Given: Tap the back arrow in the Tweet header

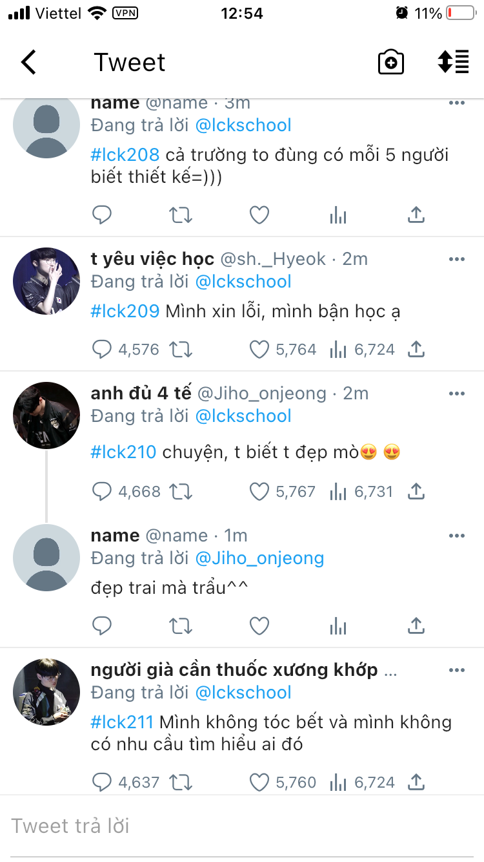Looking at the screenshot, I should 28,63.
